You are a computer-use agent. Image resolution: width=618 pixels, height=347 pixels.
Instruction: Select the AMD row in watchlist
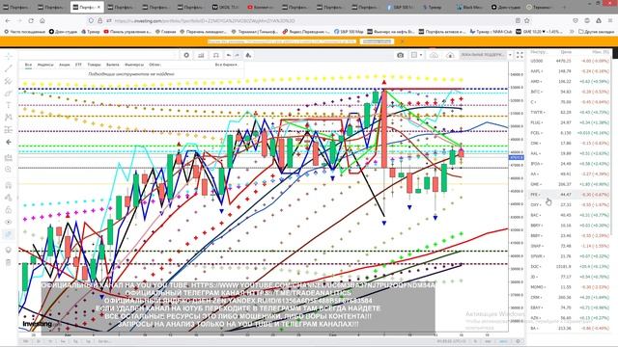(570, 81)
